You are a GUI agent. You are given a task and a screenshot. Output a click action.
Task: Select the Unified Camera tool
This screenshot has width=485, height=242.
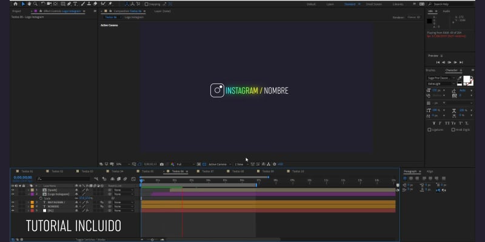(x=49, y=4)
